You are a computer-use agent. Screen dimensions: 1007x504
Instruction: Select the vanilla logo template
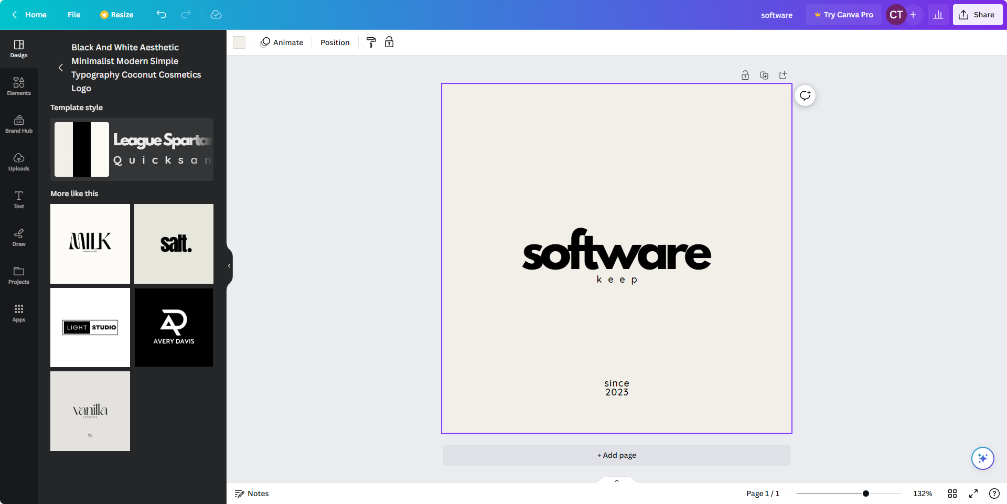tap(90, 411)
